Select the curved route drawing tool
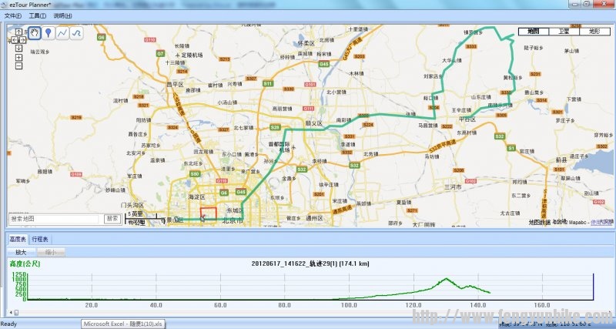Screen dimensions: 616x329 77,33
